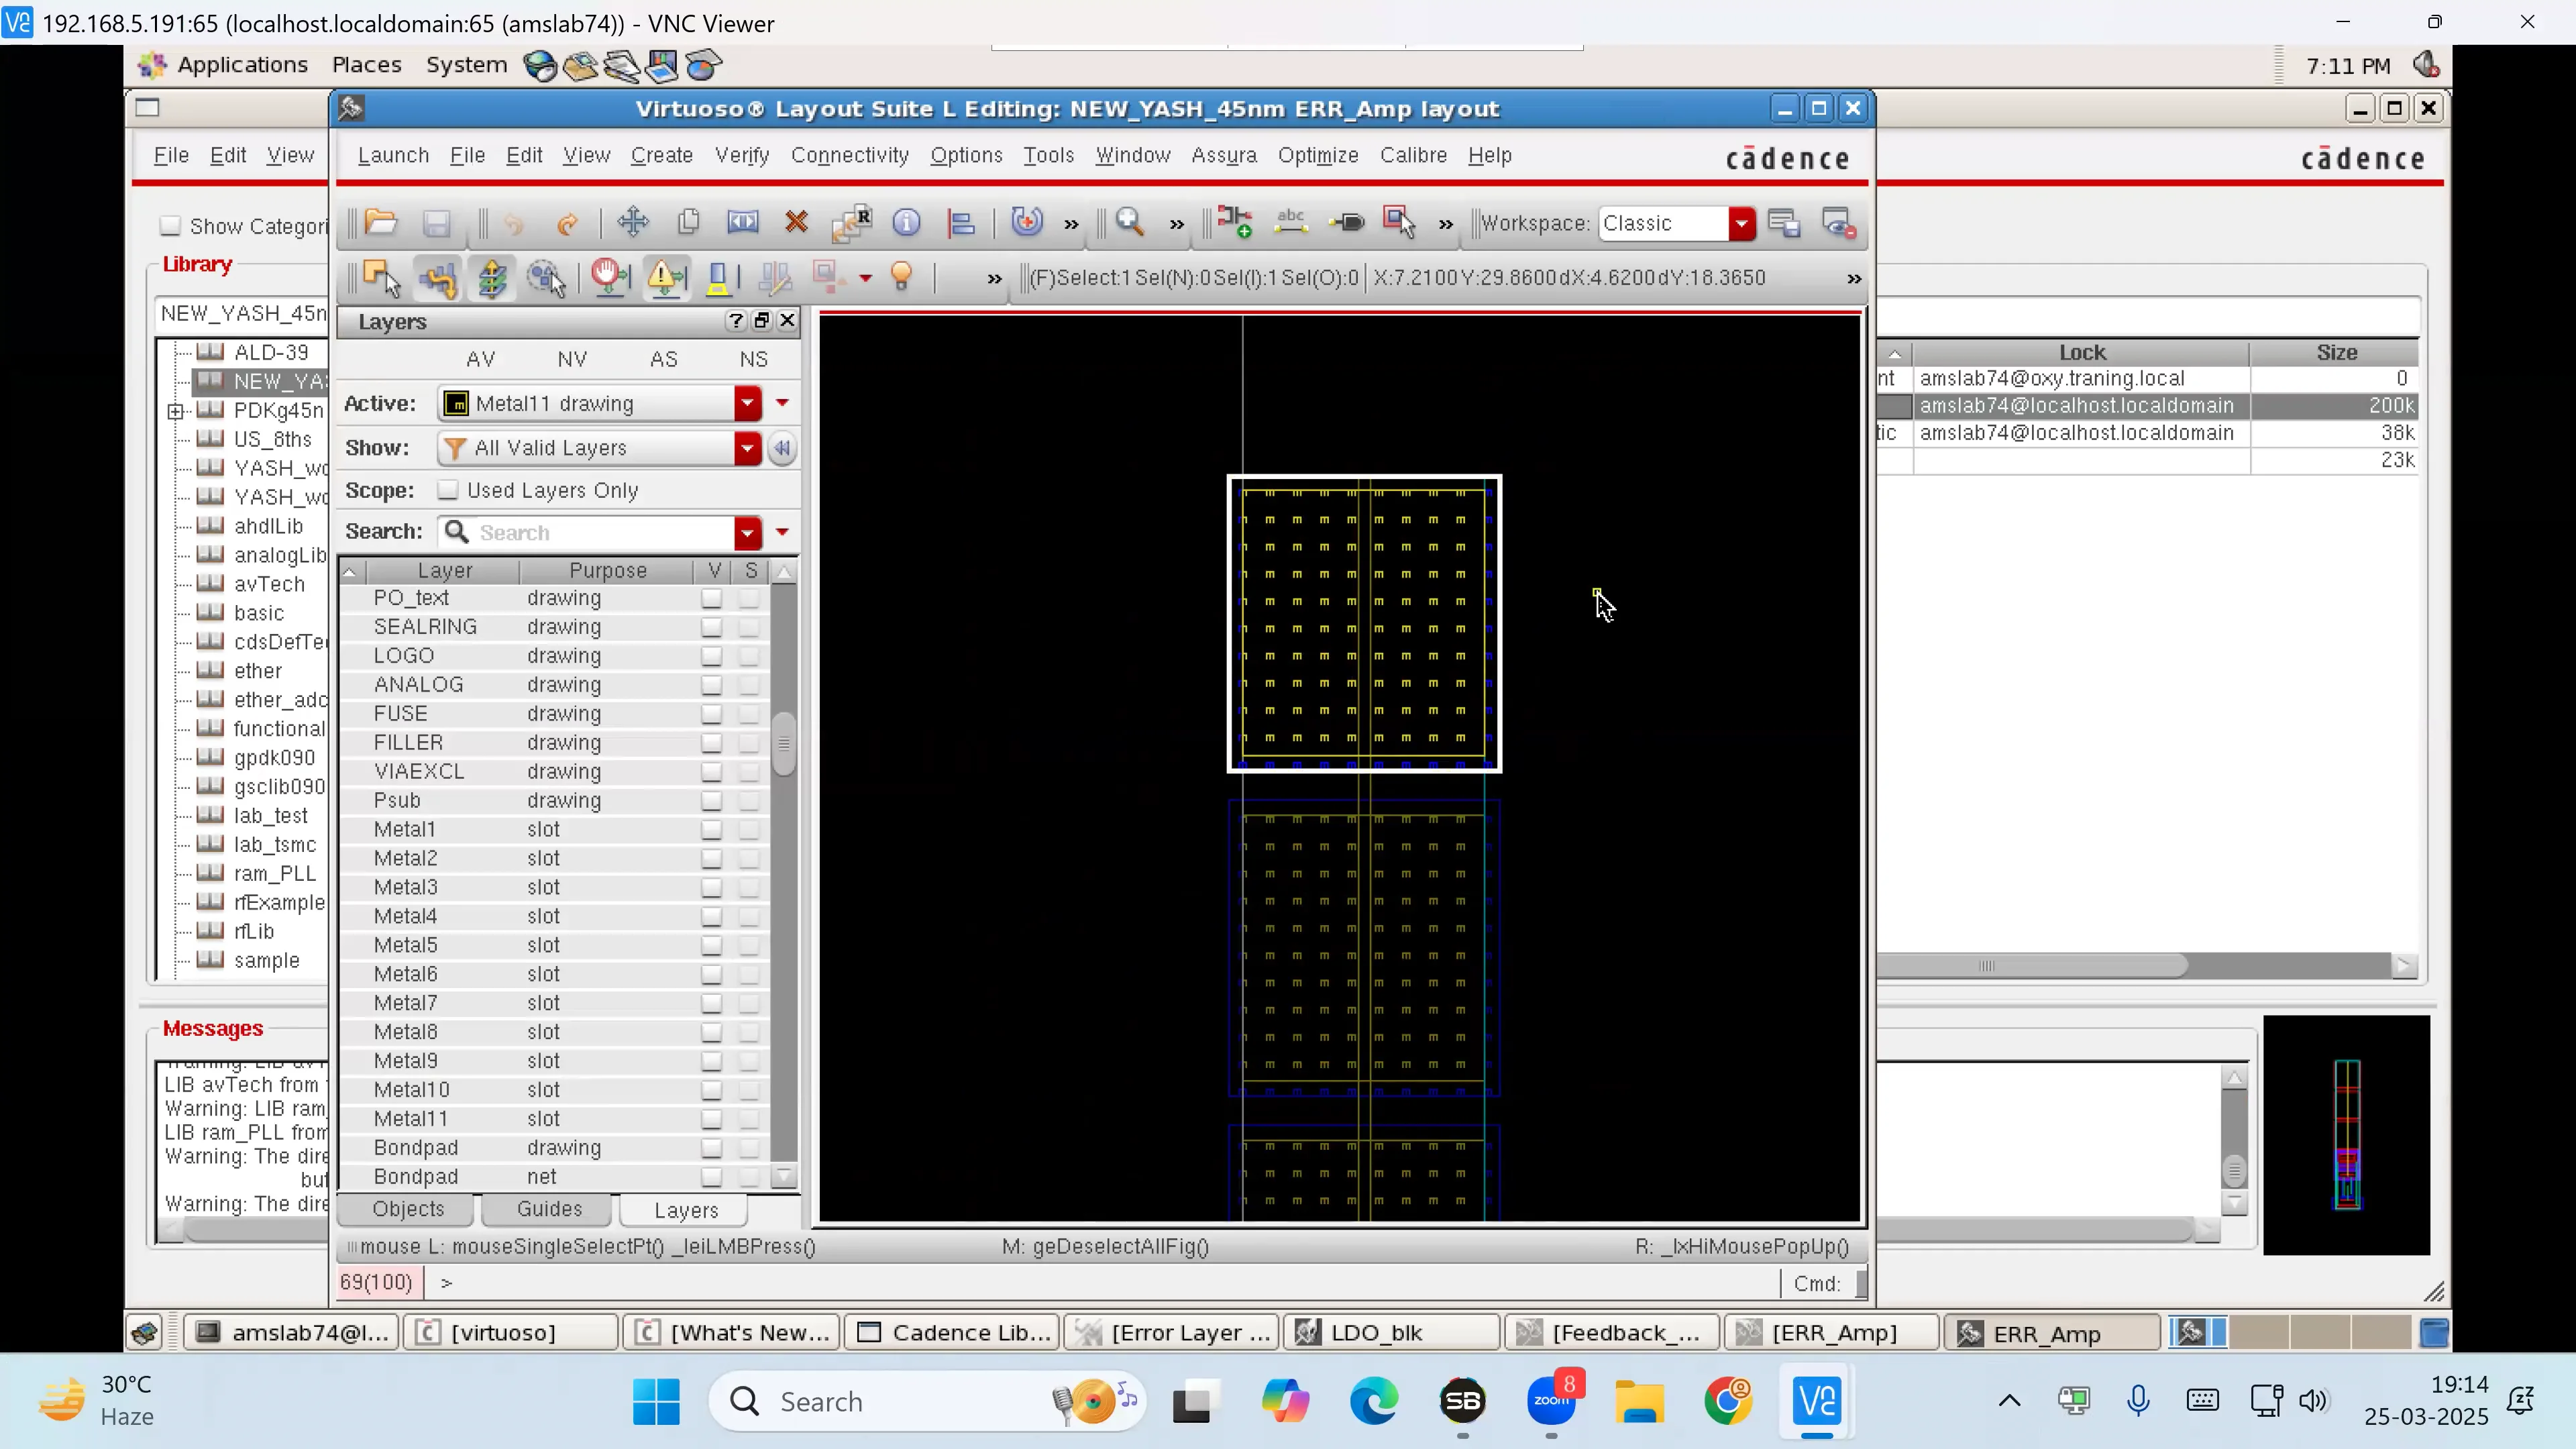Click the Open folder toolbar icon

click(381, 222)
